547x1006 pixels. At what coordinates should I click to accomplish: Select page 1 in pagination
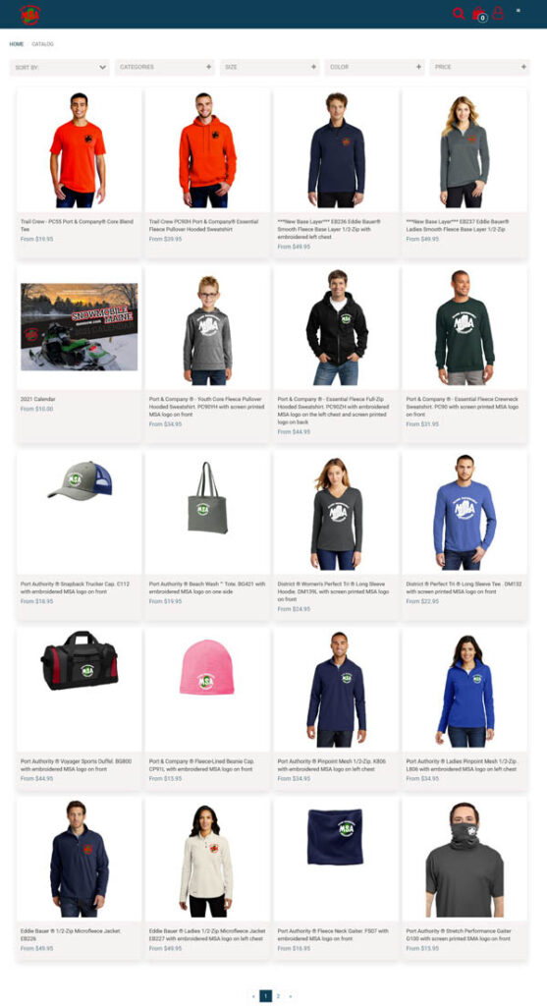click(265, 996)
